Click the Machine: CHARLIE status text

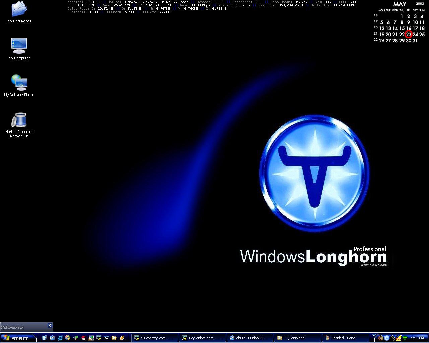[83, 2]
